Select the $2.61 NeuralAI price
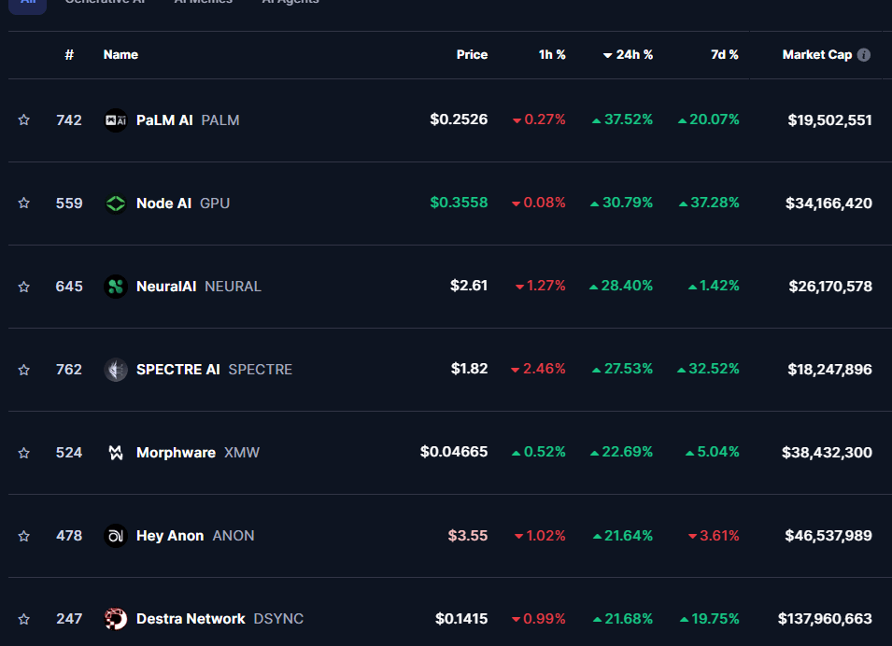The height and width of the screenshot is (646, 892). (469, 286)
